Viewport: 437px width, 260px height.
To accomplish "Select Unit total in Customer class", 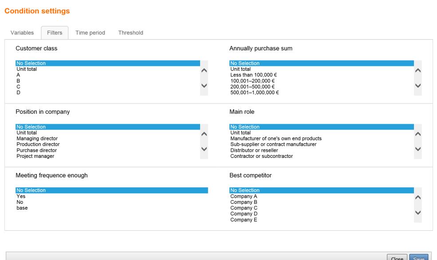I will (x=108, y=69).
